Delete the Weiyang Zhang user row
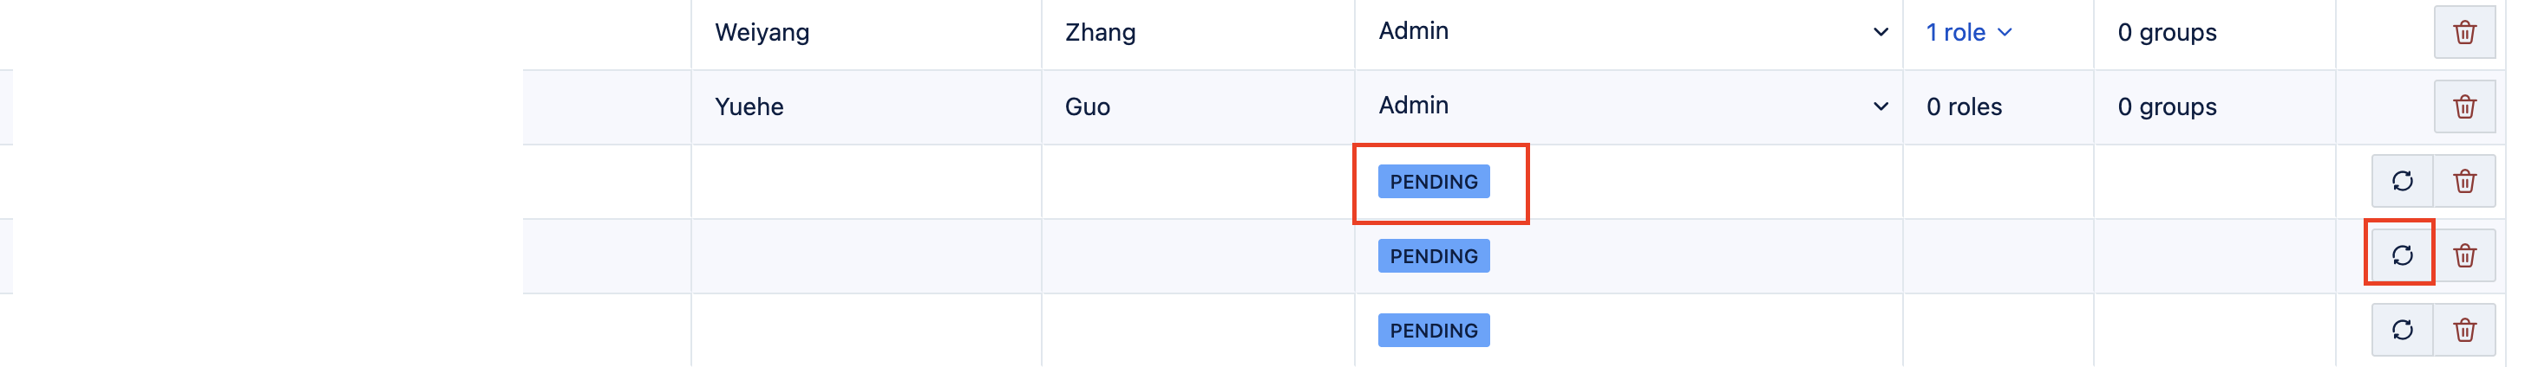 (2464, 33)
